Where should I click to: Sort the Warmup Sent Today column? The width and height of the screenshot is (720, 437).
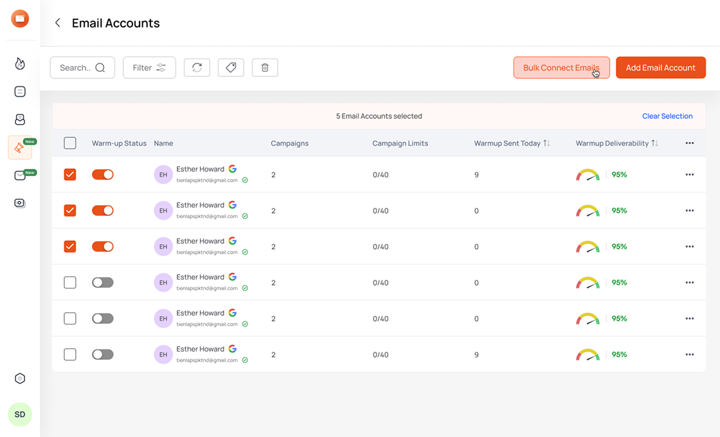(x=546, y=143)
